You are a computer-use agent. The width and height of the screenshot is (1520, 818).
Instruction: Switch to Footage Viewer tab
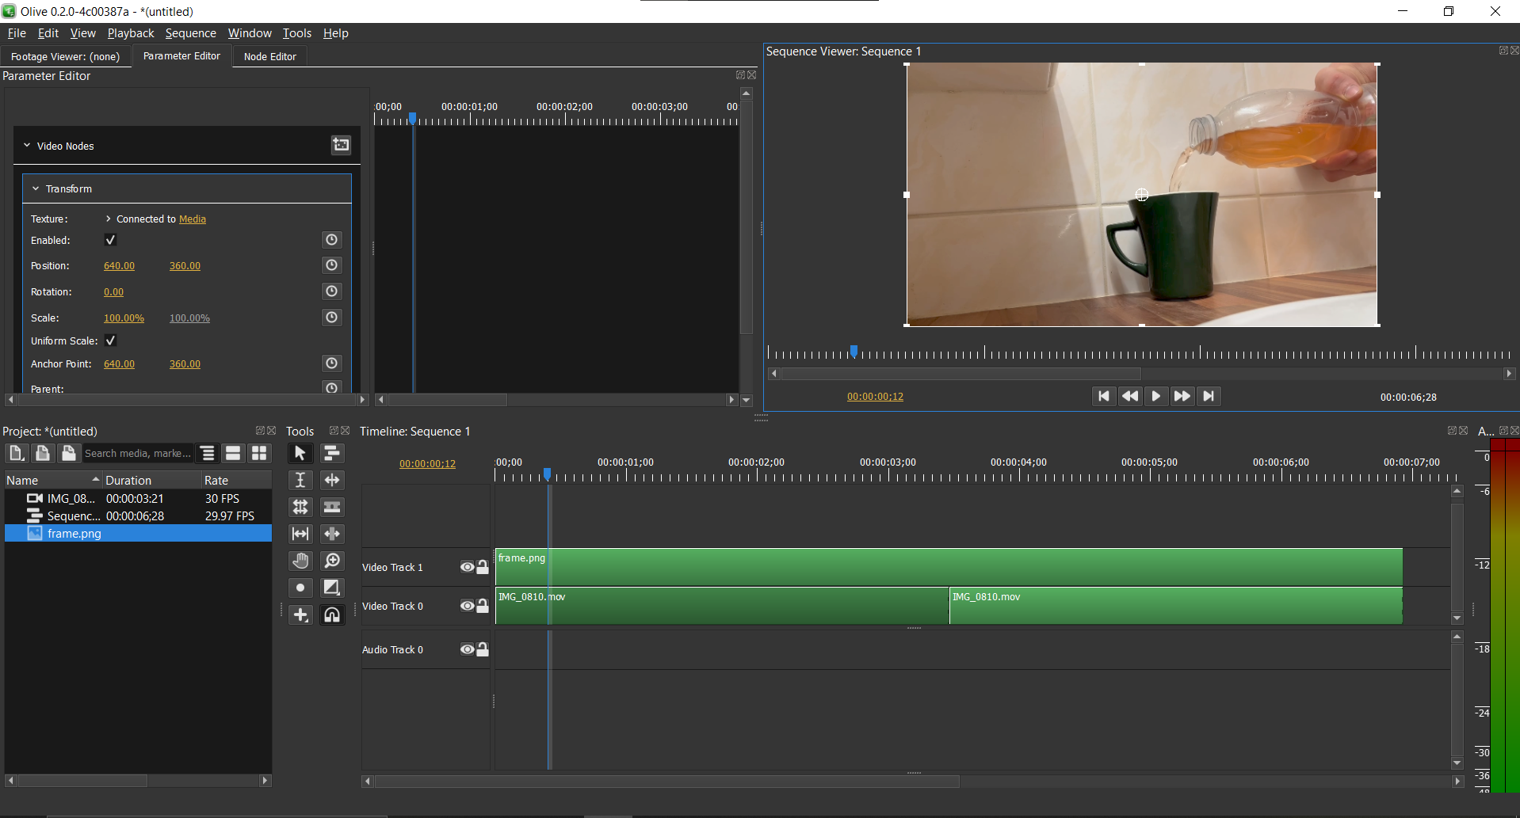pyautogui.click(x=66, y=56)
